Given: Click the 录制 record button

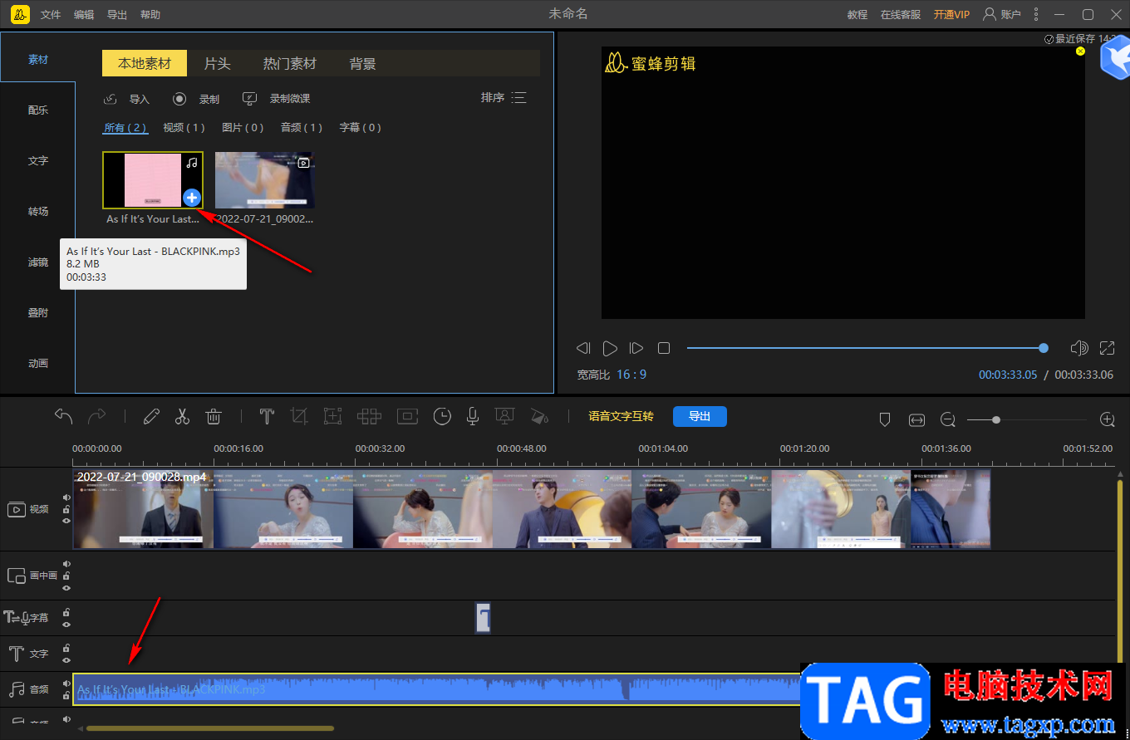Looking at the screenshot, I should point(196,99).
